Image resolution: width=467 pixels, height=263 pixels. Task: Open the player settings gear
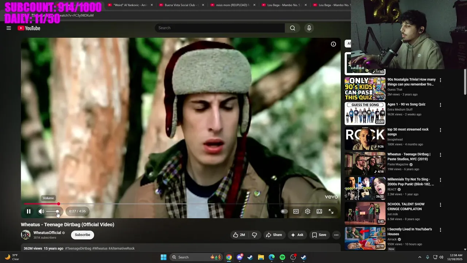(x=308, y=211)
